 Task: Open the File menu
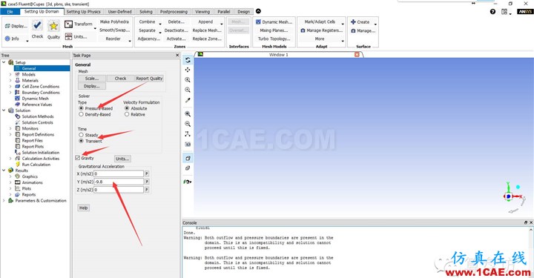click(10, 12)
